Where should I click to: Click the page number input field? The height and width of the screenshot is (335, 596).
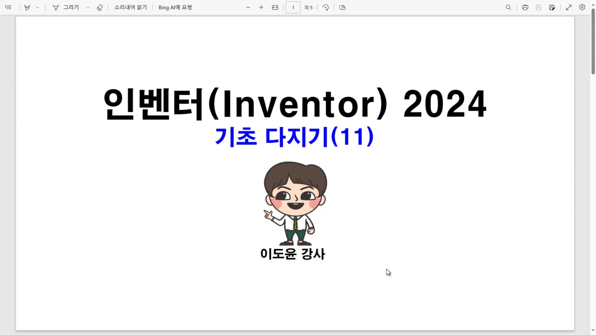pyautogui.click(x=293, y=7)
